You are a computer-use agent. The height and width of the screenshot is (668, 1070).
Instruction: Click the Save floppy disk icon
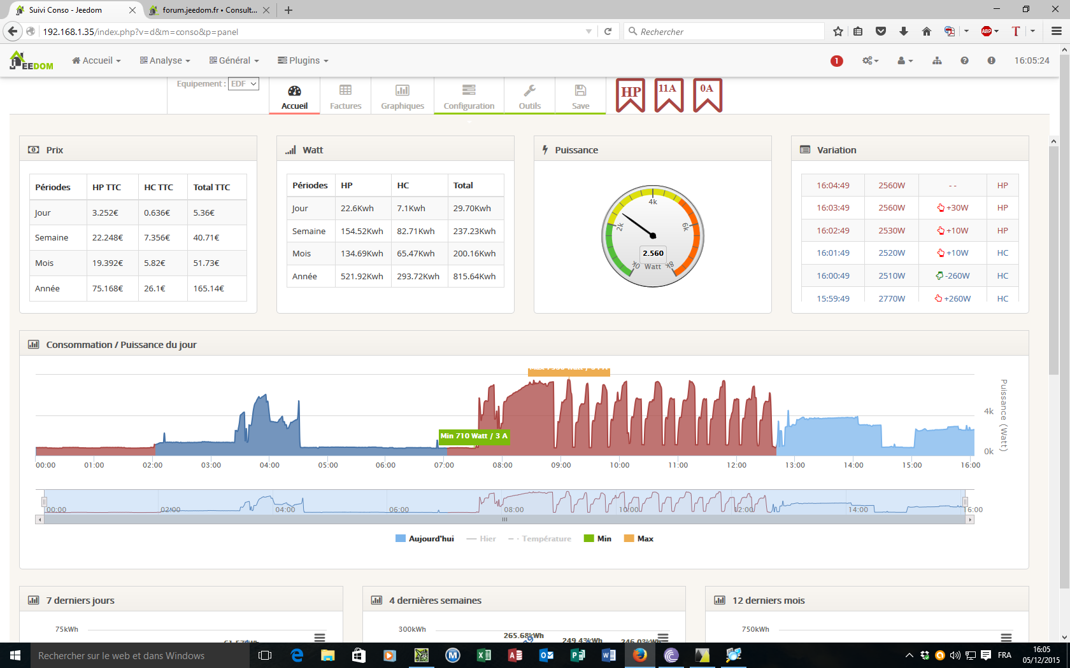[580, 90]
